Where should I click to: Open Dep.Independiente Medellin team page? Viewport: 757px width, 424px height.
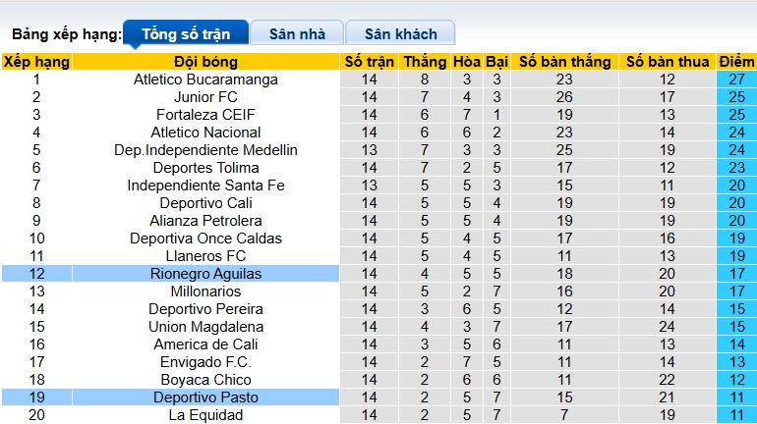pos(205,150)
